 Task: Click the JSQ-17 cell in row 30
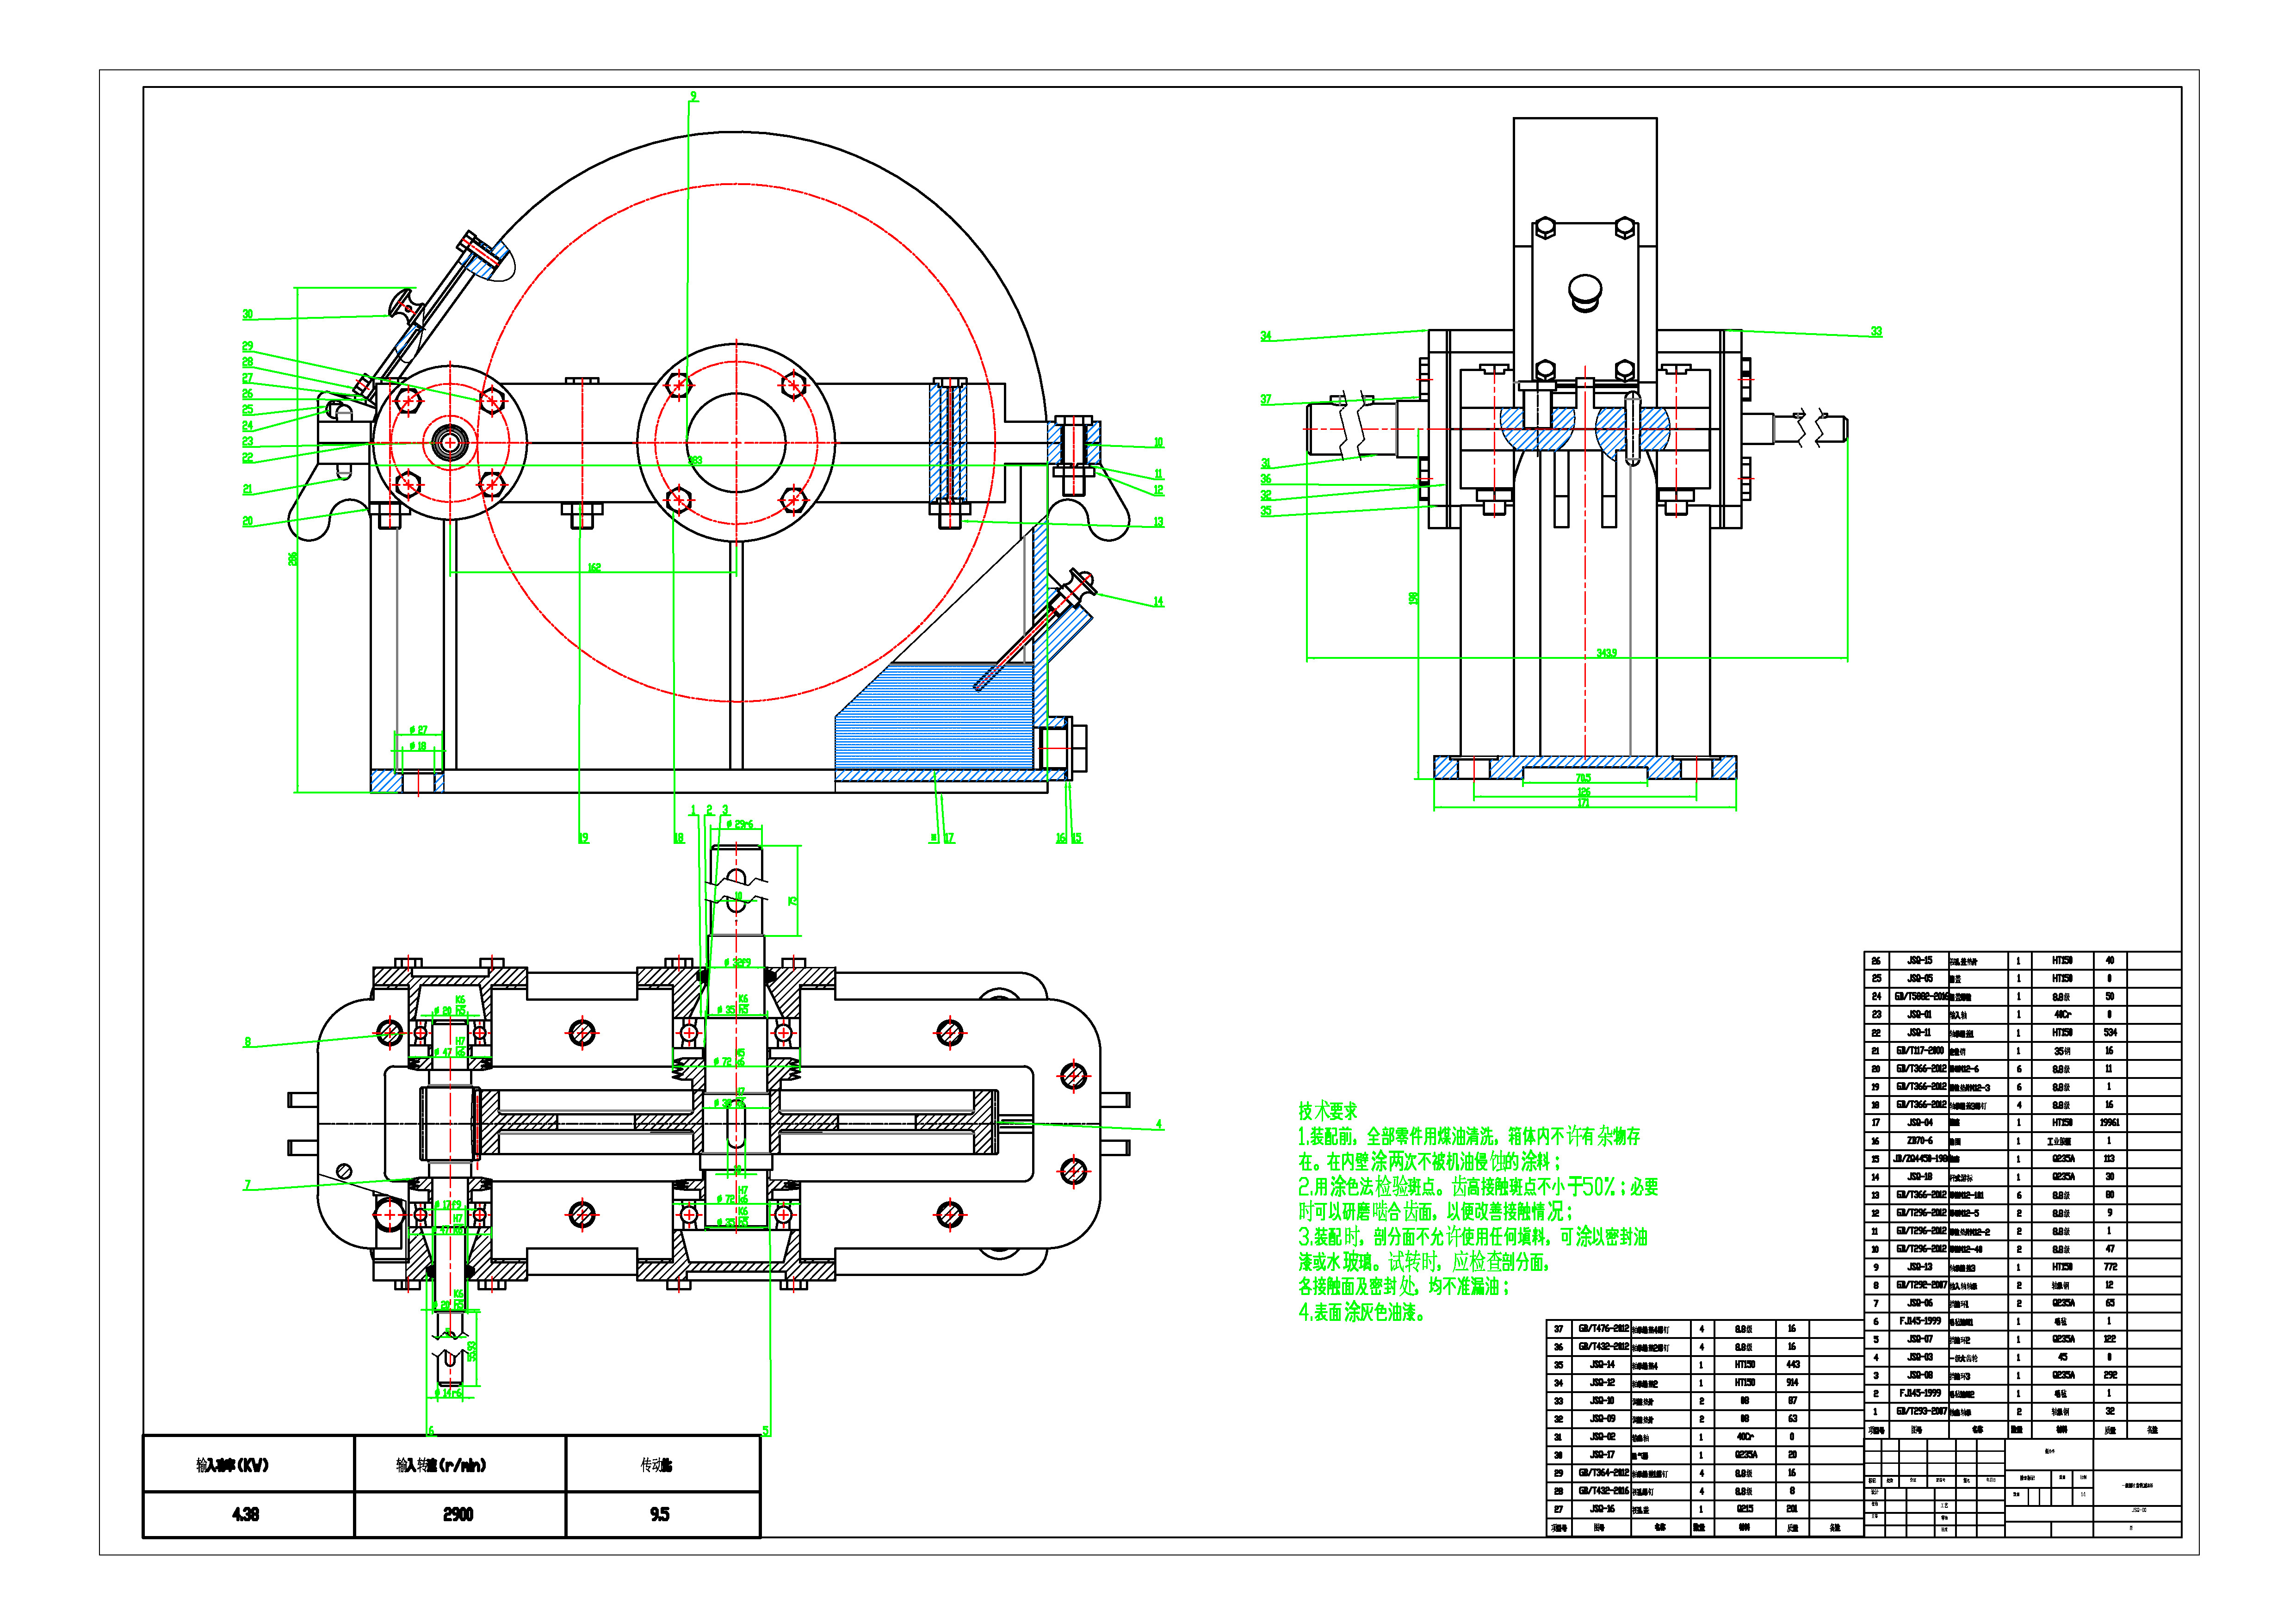pyautogui.click(x=1603, y=1455)
